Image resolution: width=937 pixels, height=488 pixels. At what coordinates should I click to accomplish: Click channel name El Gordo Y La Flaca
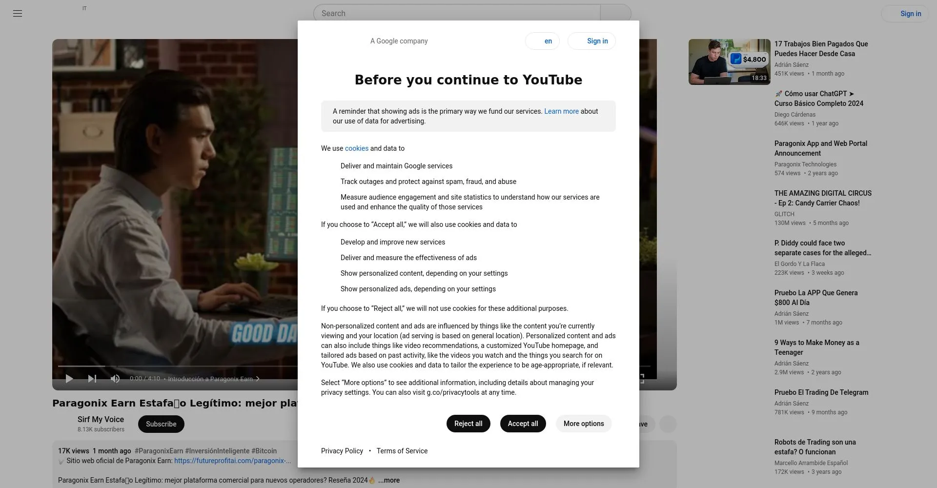coord(799,264)
